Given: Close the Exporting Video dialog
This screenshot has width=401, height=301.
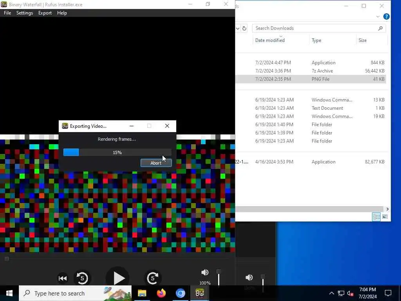Looking at the screenshot, I should [167, 126].
